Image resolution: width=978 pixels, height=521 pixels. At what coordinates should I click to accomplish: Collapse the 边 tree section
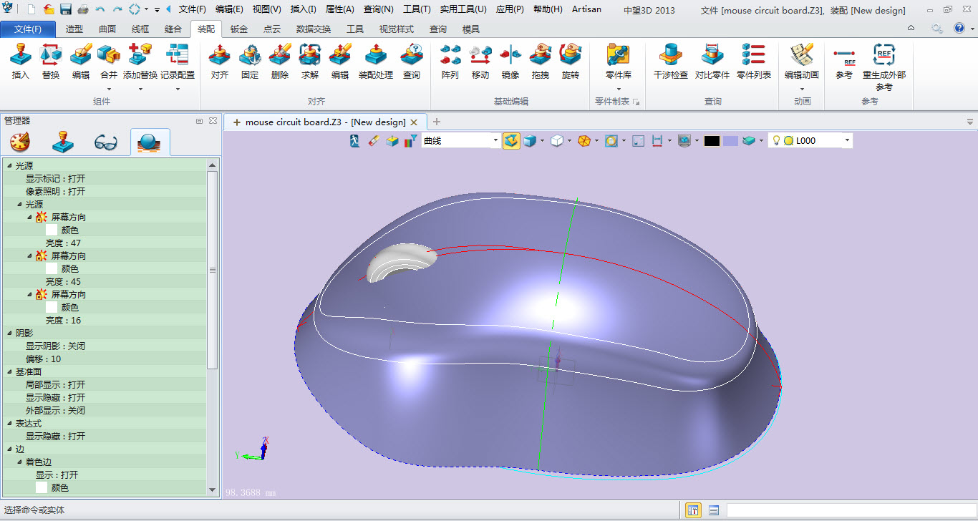coord(10,449)
